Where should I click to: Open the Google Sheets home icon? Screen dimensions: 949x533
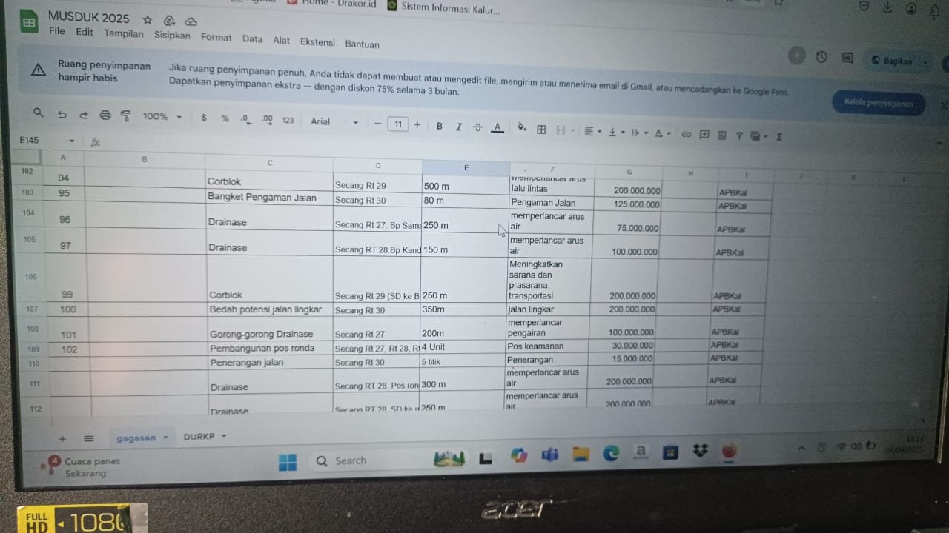(29, 22)
